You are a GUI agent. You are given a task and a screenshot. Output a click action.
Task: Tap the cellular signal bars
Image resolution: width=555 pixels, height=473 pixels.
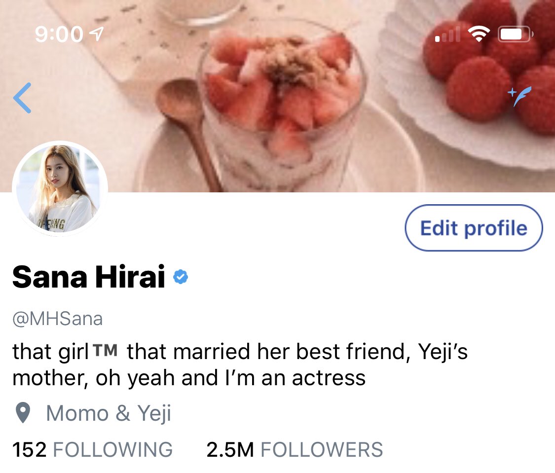[x=447, y=35]
